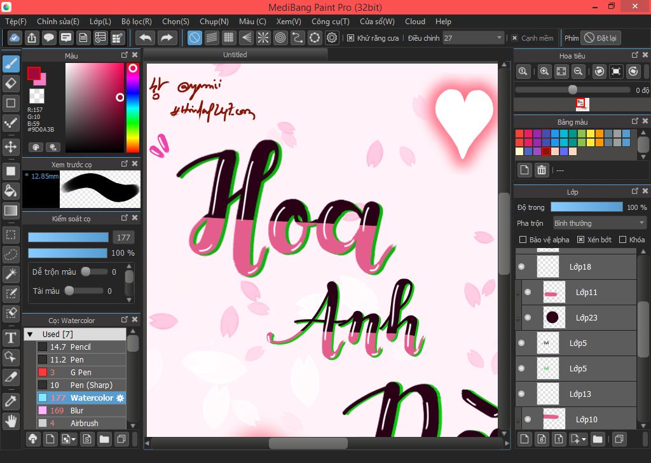Hide layer Lớp23

528,317
